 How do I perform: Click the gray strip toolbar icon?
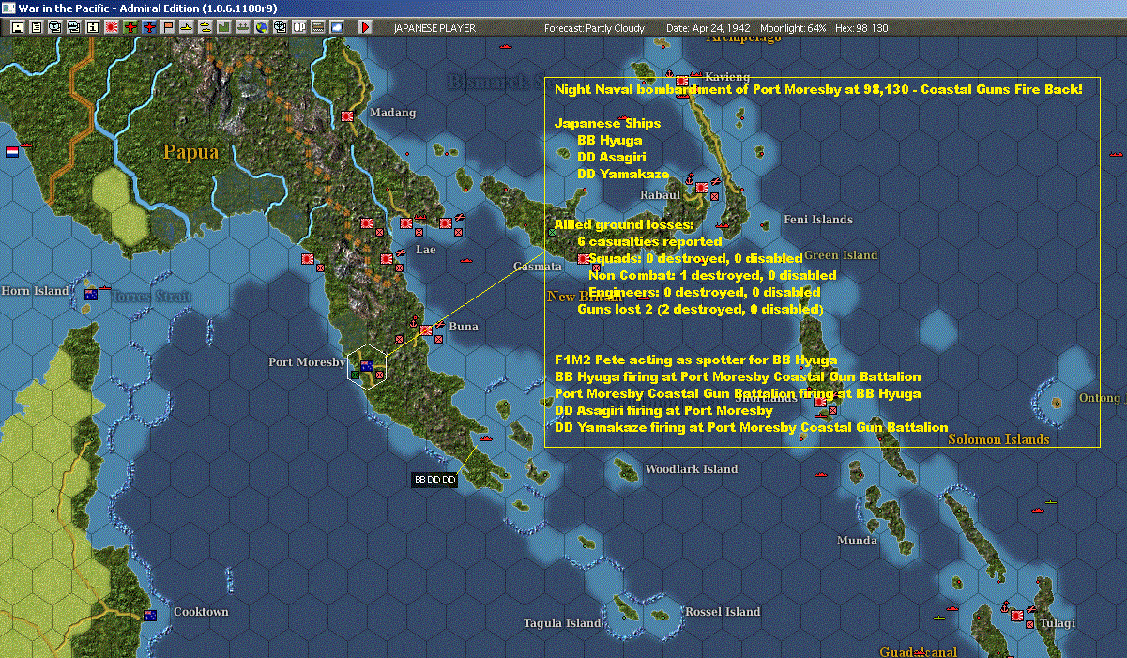point(318,28)
